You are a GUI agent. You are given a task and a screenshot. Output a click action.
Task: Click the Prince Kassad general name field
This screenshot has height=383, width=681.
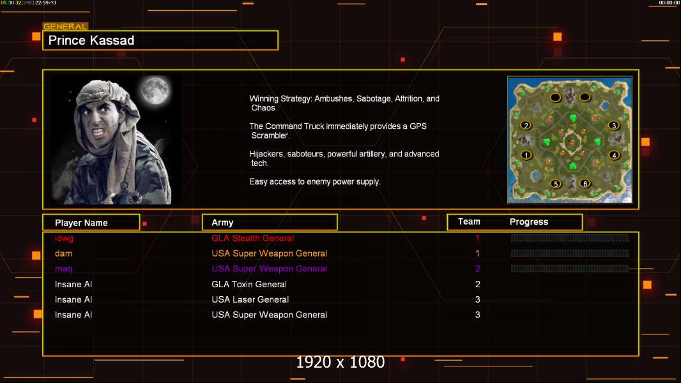click(x=160, y=40)
